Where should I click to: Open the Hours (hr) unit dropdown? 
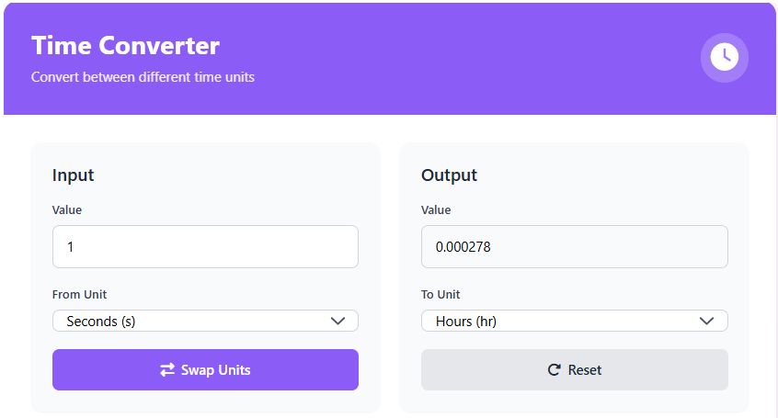[561, 321]
